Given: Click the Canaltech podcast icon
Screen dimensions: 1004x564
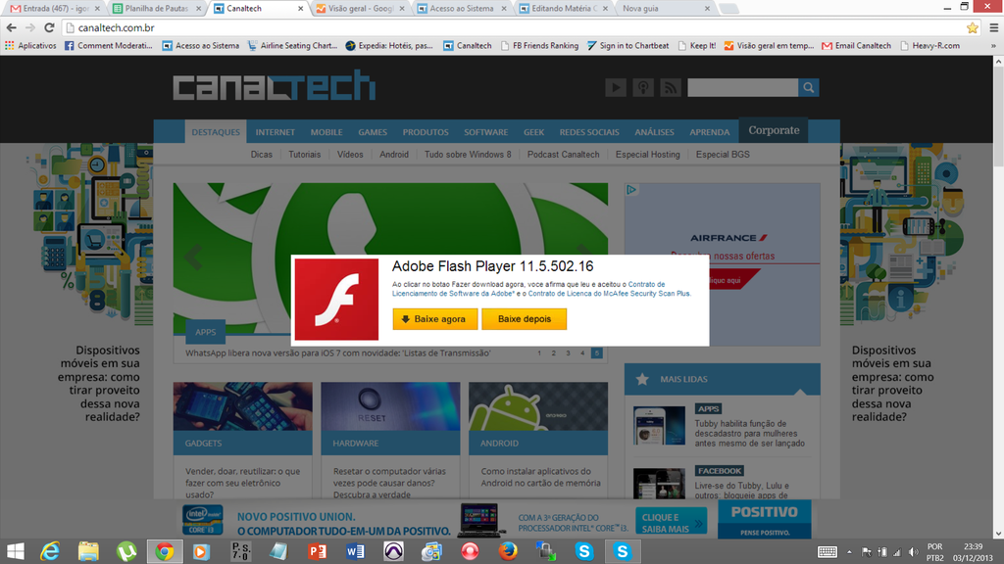Looking at the screenshot, I should (643, 87).
